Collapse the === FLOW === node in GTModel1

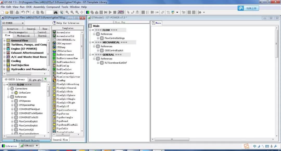pyautogui.click(x=90, y=30)
